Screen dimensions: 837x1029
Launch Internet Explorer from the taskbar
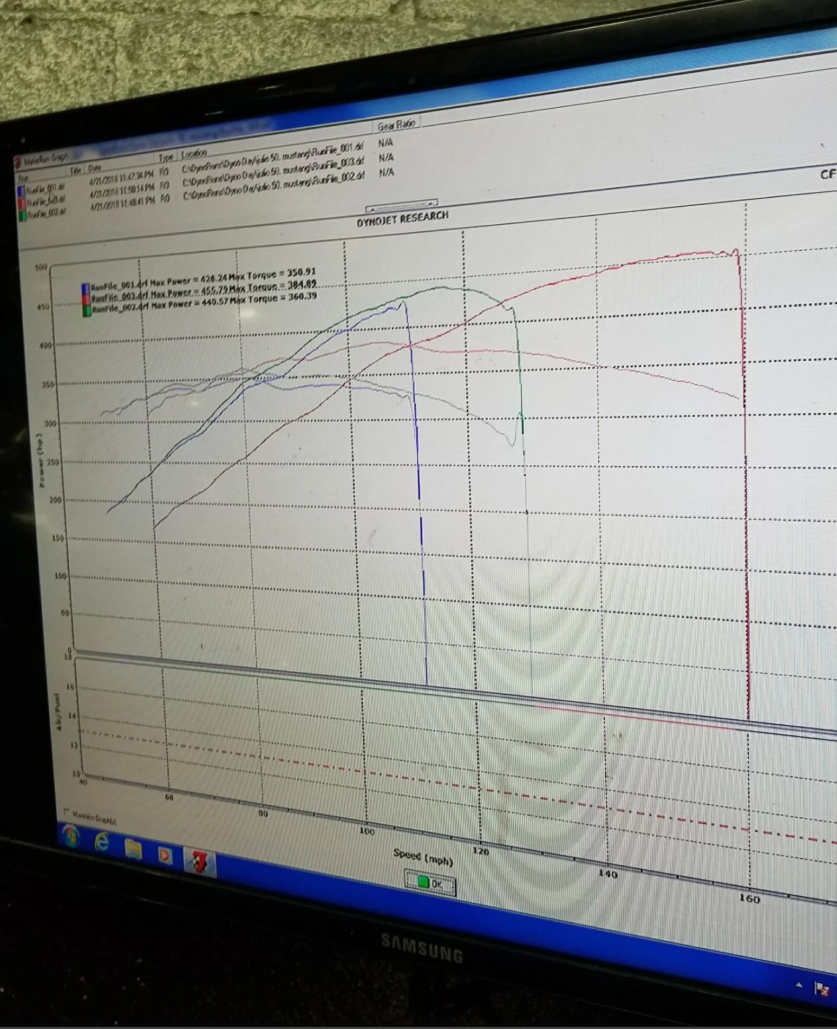pyautogui.click(x=102, y=842)
